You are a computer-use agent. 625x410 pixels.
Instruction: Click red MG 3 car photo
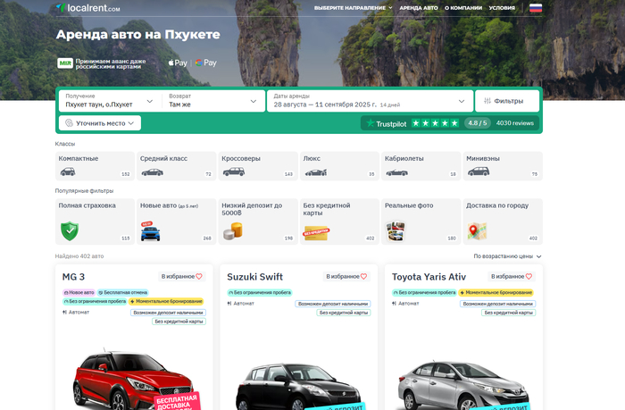coord(136,379)
